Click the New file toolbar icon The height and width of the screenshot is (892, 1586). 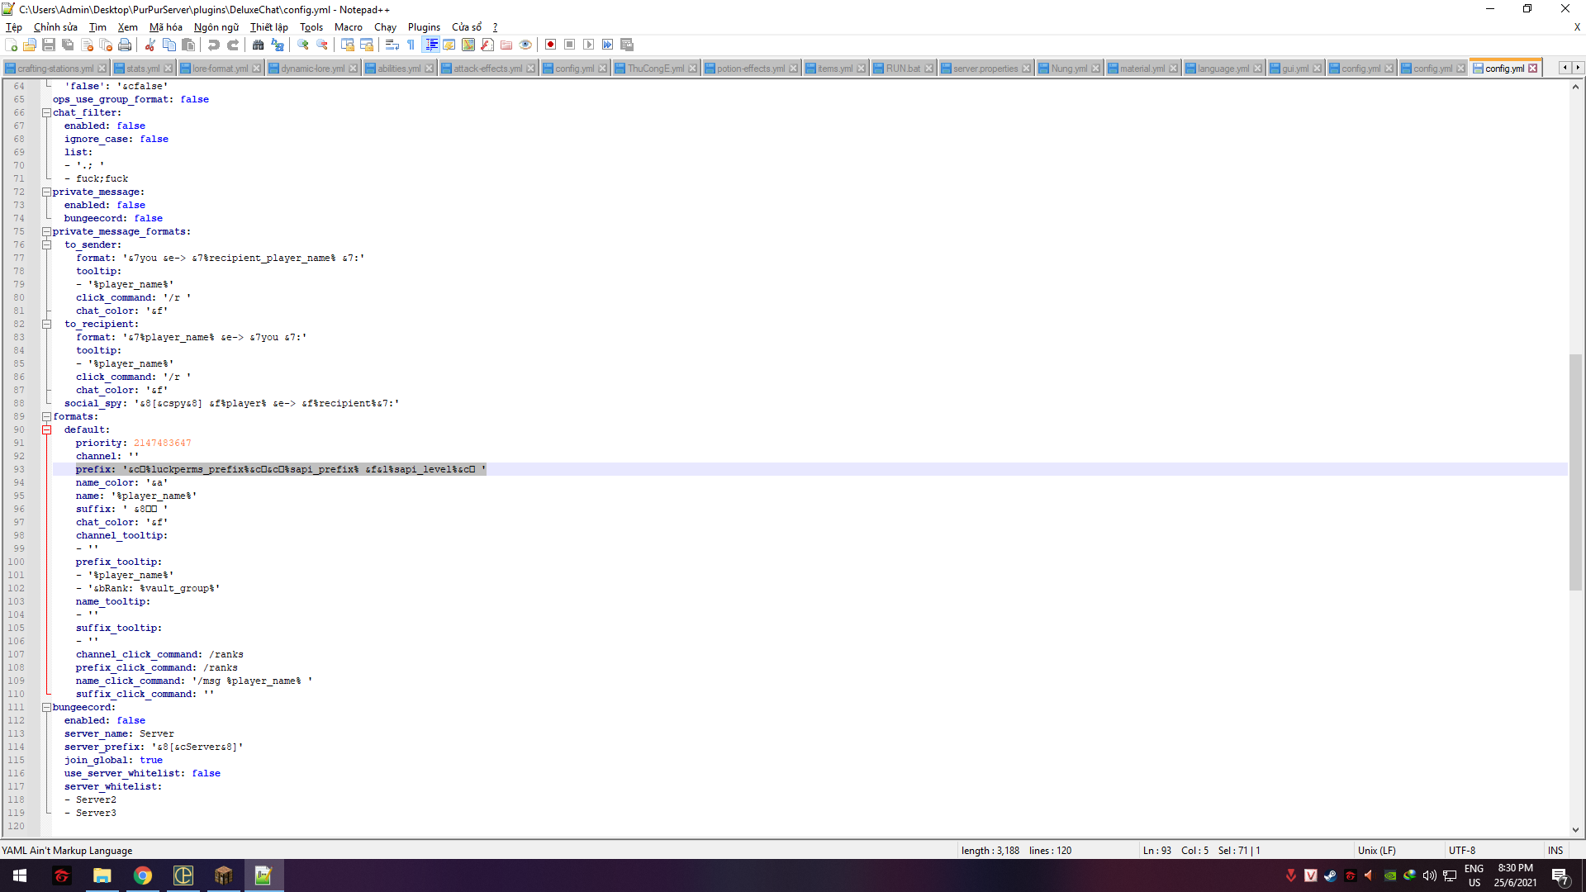pos(11,45)
